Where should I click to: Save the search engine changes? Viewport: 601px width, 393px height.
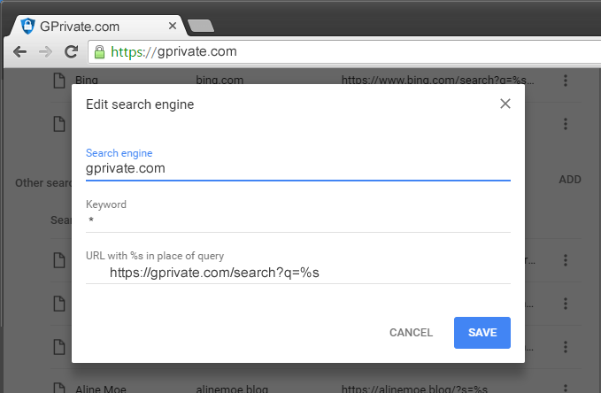(482, 333)
